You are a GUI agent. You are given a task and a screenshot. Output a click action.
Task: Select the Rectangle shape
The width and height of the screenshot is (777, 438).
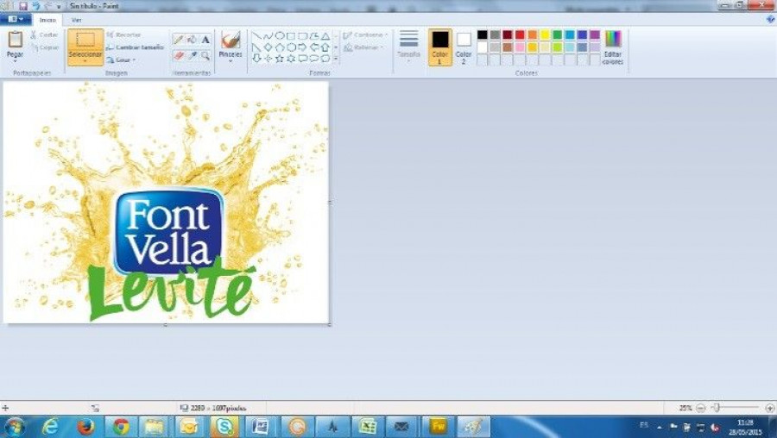291,36
